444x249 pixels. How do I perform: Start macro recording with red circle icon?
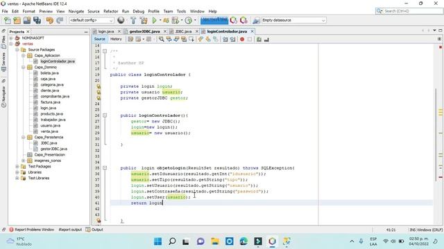242,39
